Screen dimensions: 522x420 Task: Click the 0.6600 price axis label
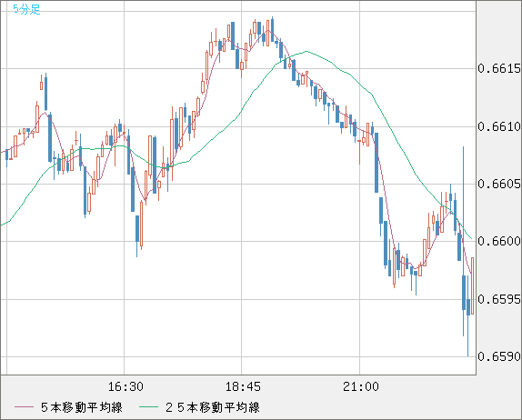tap(499, 241)
